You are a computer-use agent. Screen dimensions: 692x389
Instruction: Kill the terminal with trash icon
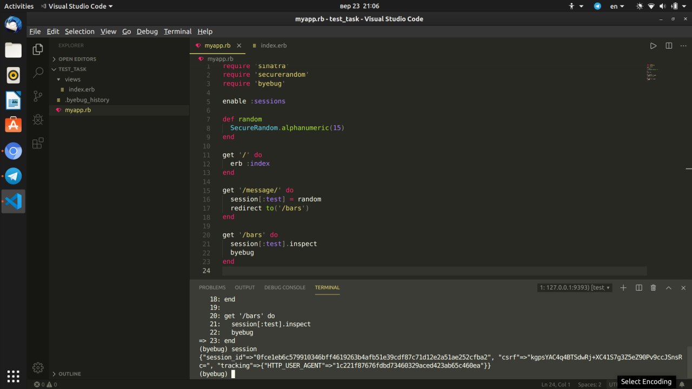click(653, 287)
